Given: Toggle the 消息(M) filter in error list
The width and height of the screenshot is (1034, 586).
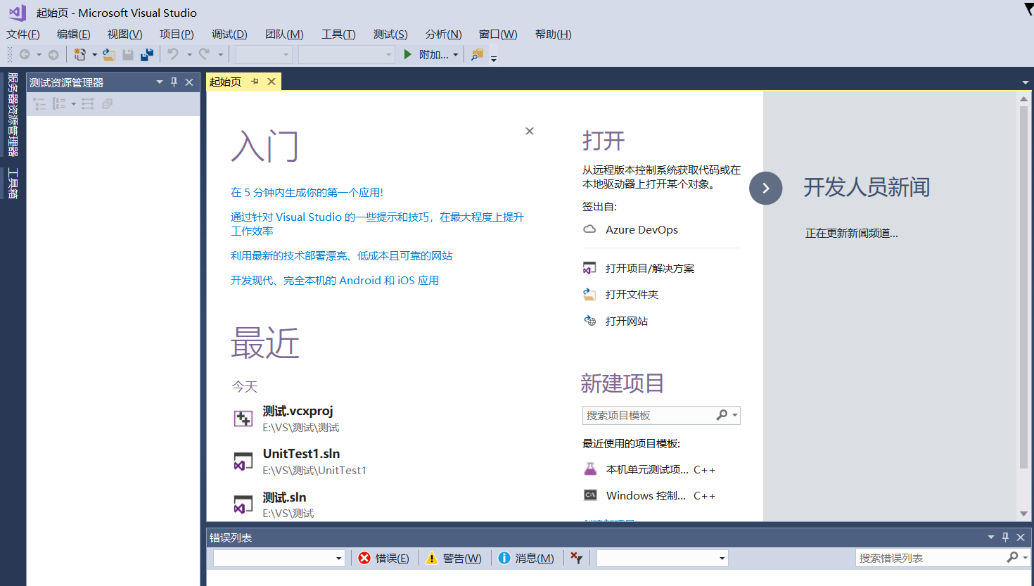Looking at the screenshot, I should click(525, 558).
